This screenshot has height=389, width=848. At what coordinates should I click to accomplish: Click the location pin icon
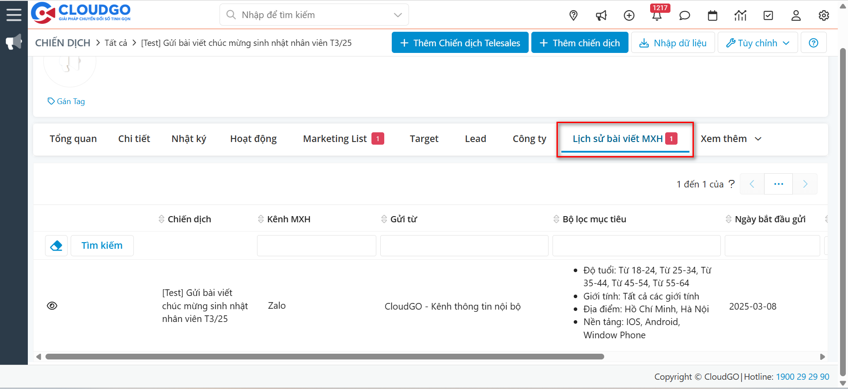[573, 15]
